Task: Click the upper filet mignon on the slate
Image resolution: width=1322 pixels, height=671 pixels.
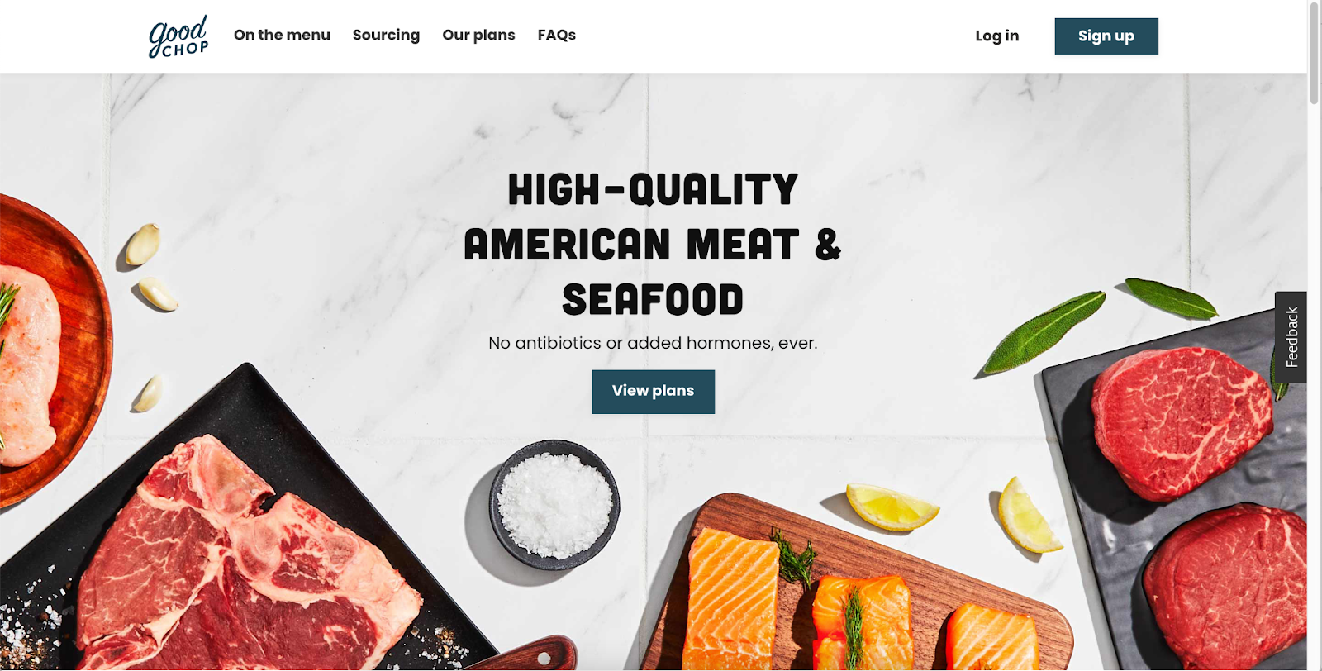Action: [x=1182, y=421]
